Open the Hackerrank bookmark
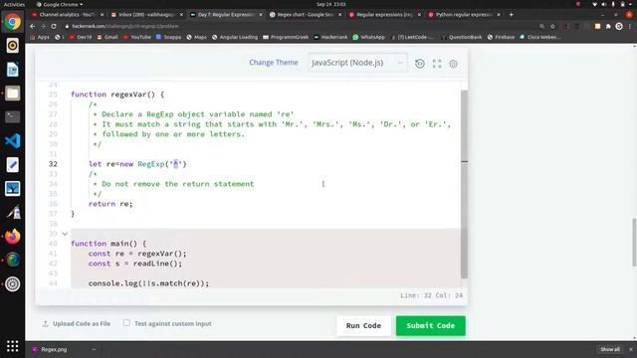 [330, 37]
